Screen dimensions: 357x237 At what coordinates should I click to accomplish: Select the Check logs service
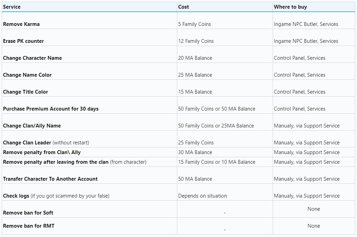coord(16,196)
